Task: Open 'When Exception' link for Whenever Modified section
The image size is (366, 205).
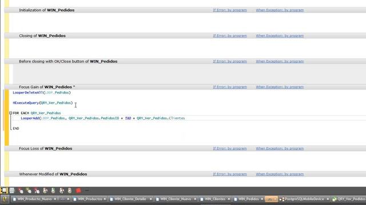Action: pyautogui.click(x=280, y=174)
